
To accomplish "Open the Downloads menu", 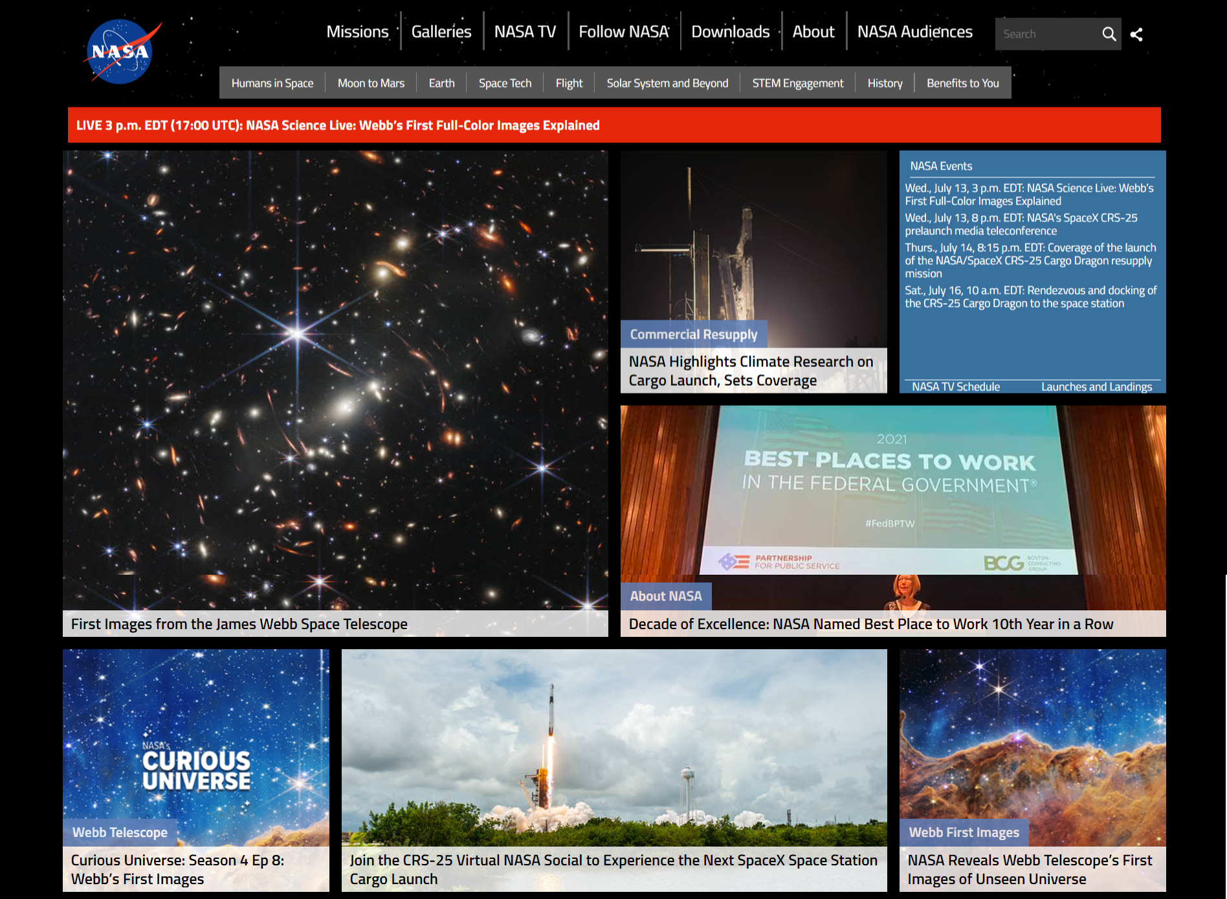I will pos(730,31).
